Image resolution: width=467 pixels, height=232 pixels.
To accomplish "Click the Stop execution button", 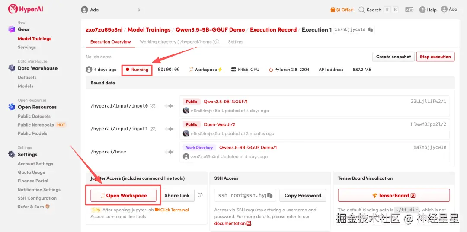I will (x=435, y=57).
